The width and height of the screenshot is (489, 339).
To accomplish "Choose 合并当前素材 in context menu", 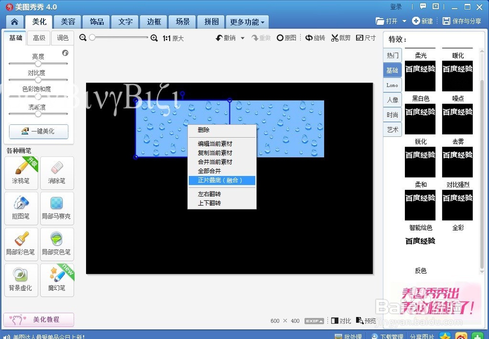I will [x=222, y=162].
